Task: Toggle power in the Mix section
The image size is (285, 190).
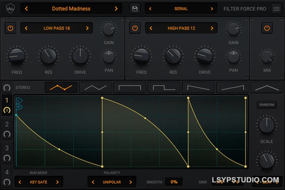Action: [267, 28]
